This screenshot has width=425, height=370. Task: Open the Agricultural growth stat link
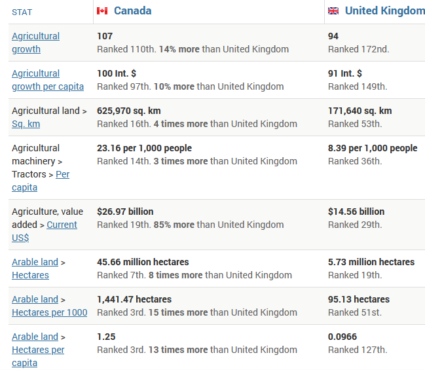coord(35,43)
